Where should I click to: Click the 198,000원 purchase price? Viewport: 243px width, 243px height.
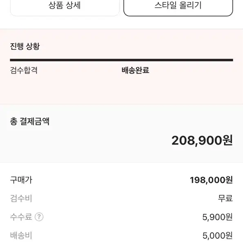pyautogui.click(x=211, y=180)
